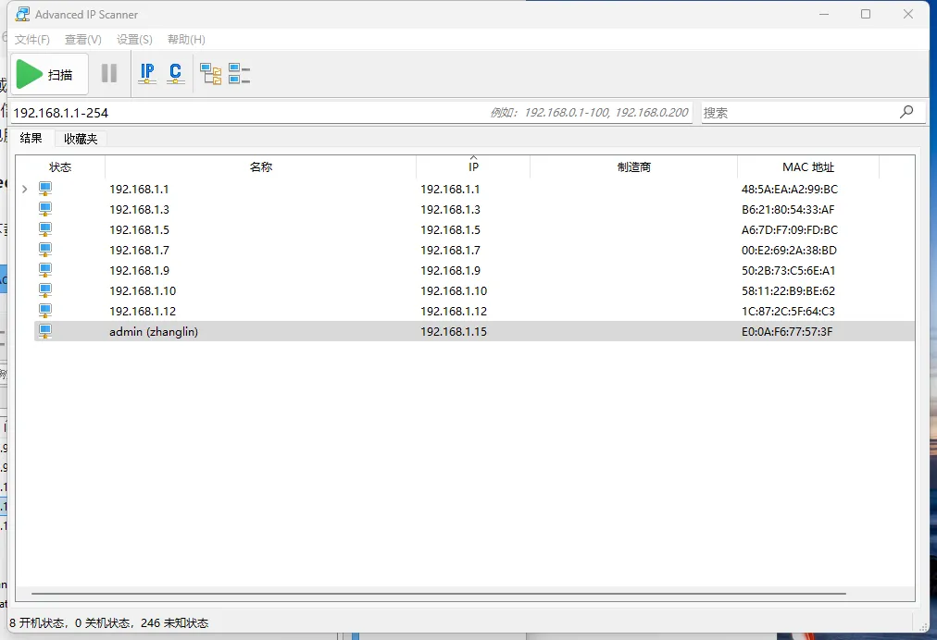Click the status bar text 8 开机状态

point(37,623)
